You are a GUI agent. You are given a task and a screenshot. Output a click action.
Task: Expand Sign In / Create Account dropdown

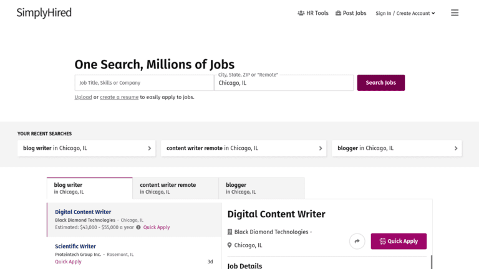pos(405,13)
